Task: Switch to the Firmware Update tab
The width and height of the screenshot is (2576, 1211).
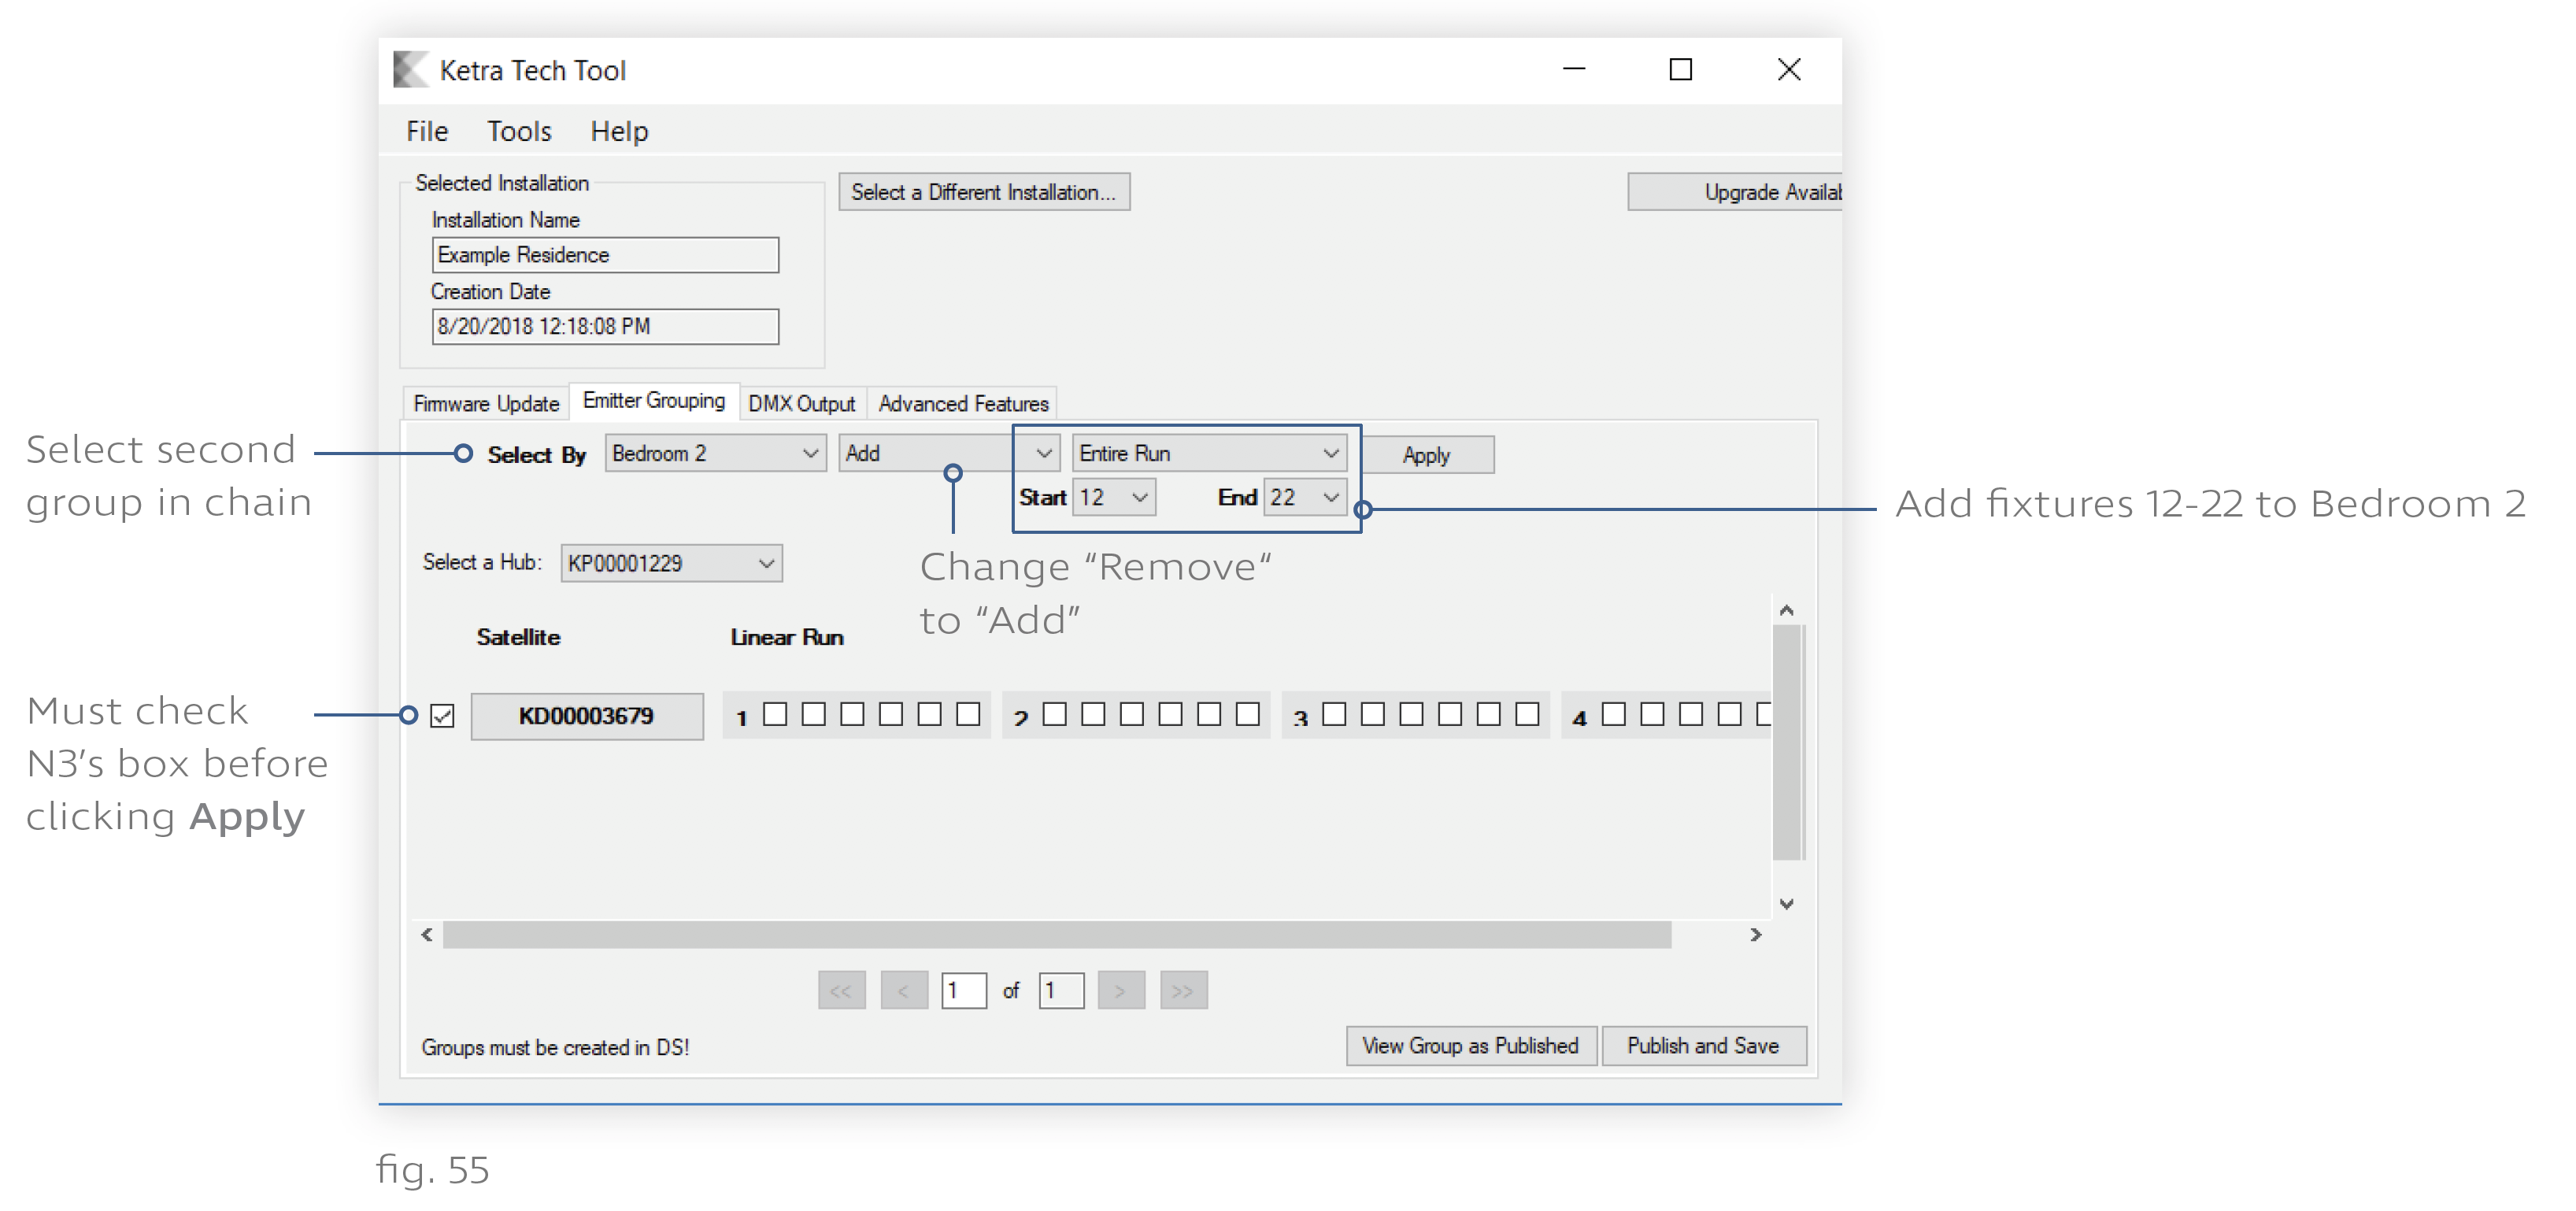Action: 486,403
